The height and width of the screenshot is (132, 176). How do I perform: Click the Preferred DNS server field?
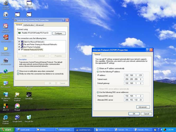click(x=133, y=96)
